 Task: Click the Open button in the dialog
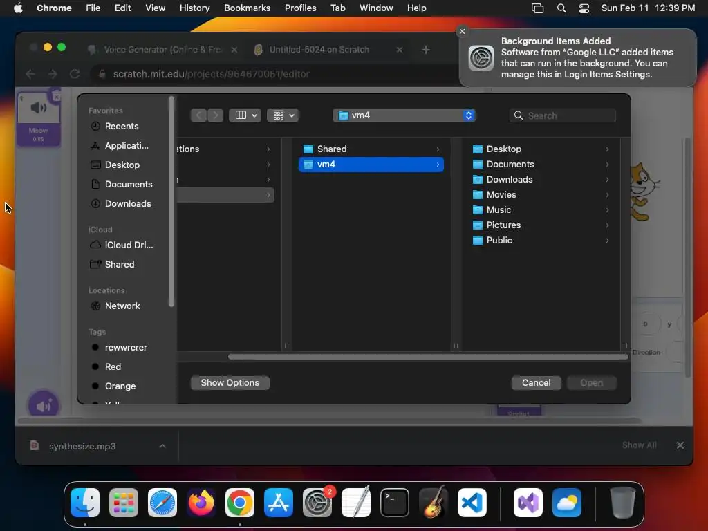[591, 383]
